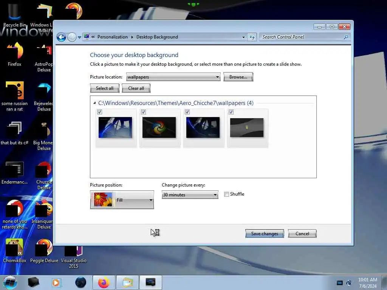Uncheck the first blue wallpaper checkbox
This screenshot has height=290, width=387.
coord(99,112)
